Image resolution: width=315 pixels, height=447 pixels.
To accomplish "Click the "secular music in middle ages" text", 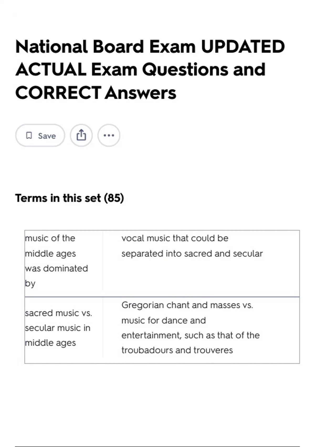I will click(x=58, y=336).
